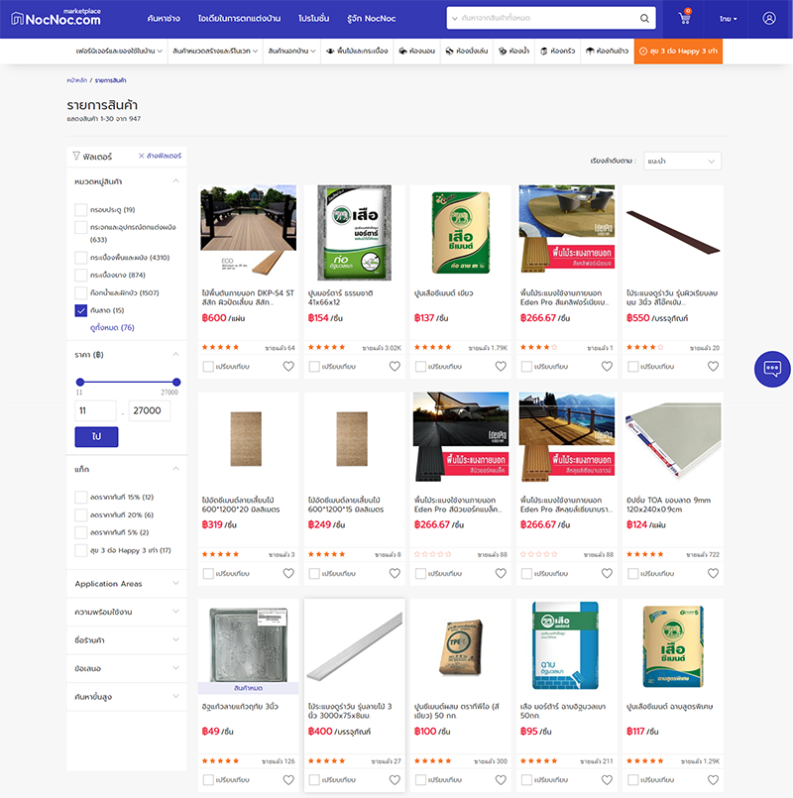
Task: Click the right handle of price slider
Action: point(176,382)
